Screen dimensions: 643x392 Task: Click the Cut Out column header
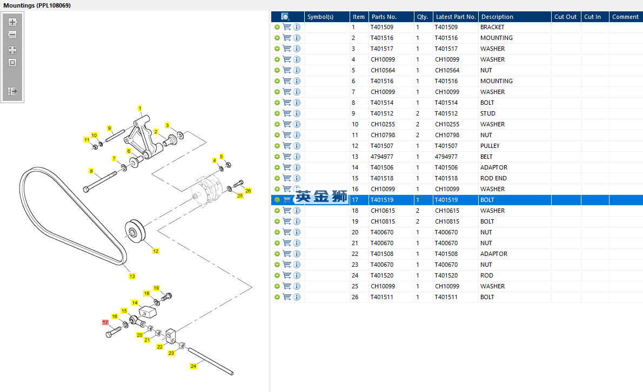[x=566, y=17]
